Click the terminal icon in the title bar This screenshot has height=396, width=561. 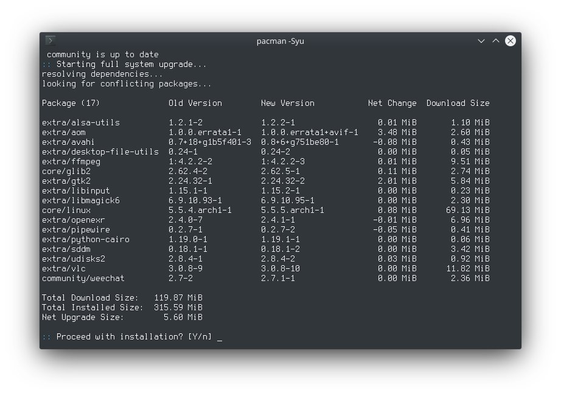coord(51,41)
